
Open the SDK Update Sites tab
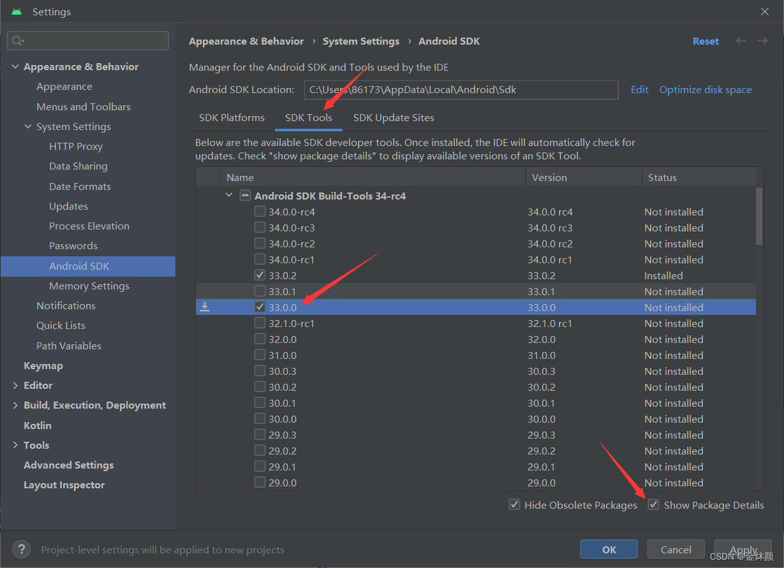click(394, 118)
